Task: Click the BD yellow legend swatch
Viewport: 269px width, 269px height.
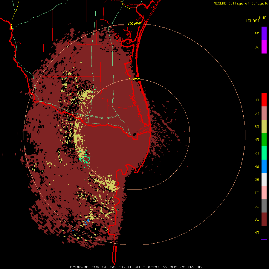Action: point(264,127)
